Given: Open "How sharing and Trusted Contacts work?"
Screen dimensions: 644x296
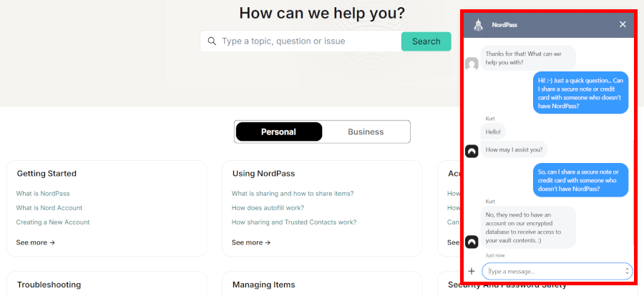Looking at the screenshot, I should [294, 222].
